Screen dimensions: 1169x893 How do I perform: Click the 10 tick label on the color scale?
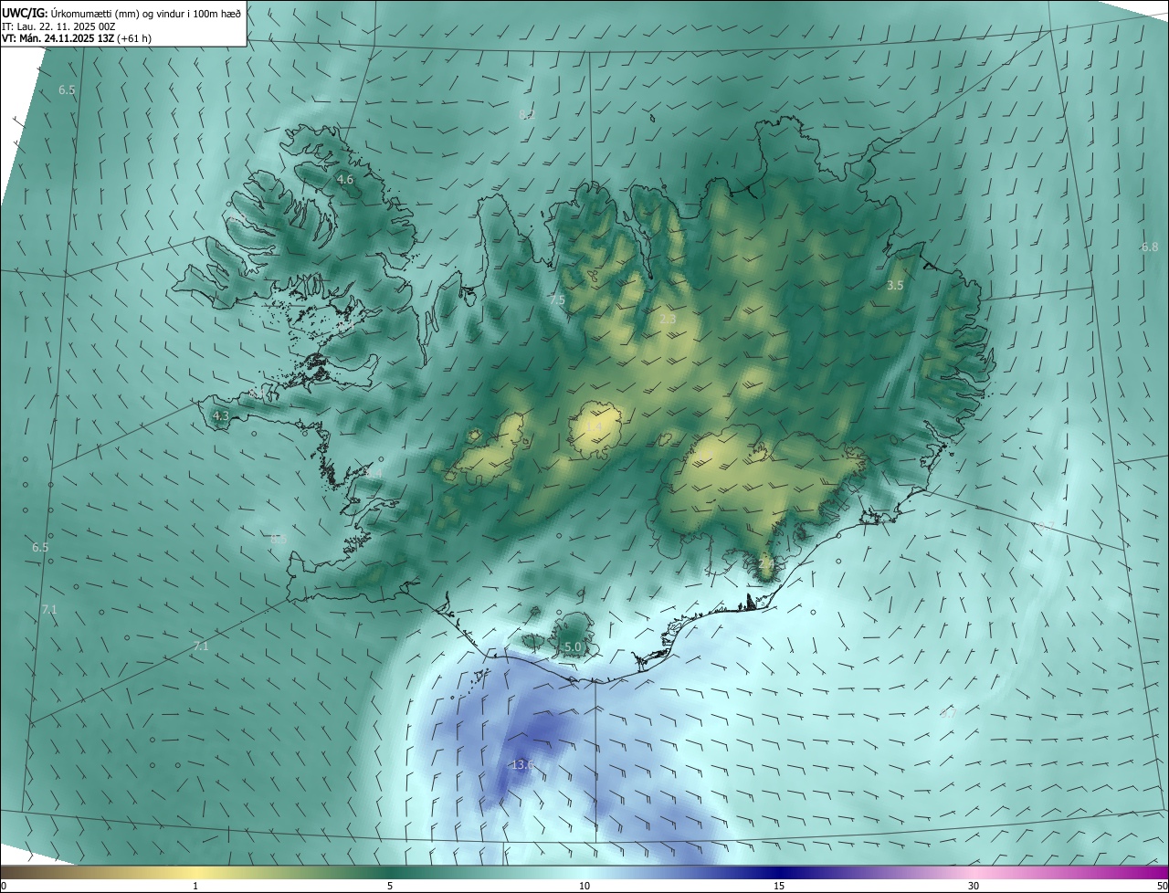[584, 886]
